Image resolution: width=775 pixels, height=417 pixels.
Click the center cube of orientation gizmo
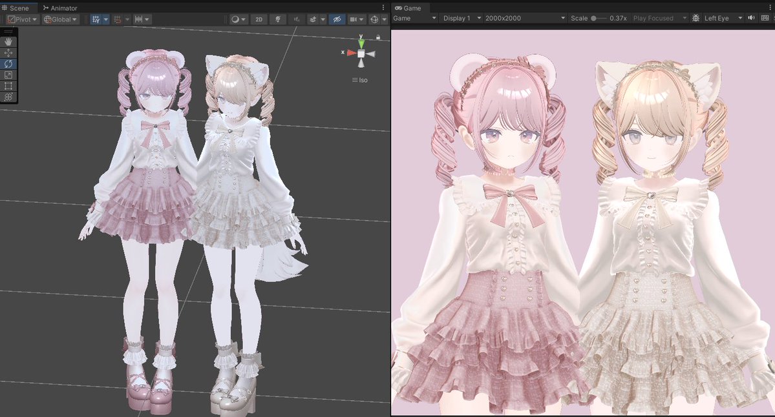[361, 54]
